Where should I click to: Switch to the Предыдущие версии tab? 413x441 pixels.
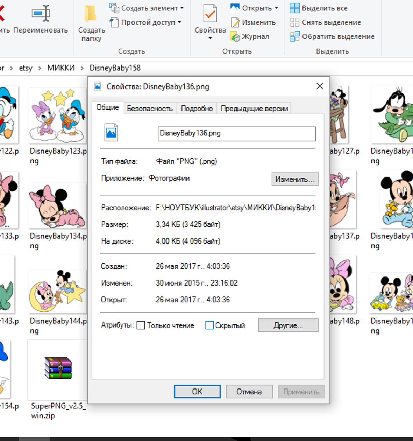click(x=254, y=108)
